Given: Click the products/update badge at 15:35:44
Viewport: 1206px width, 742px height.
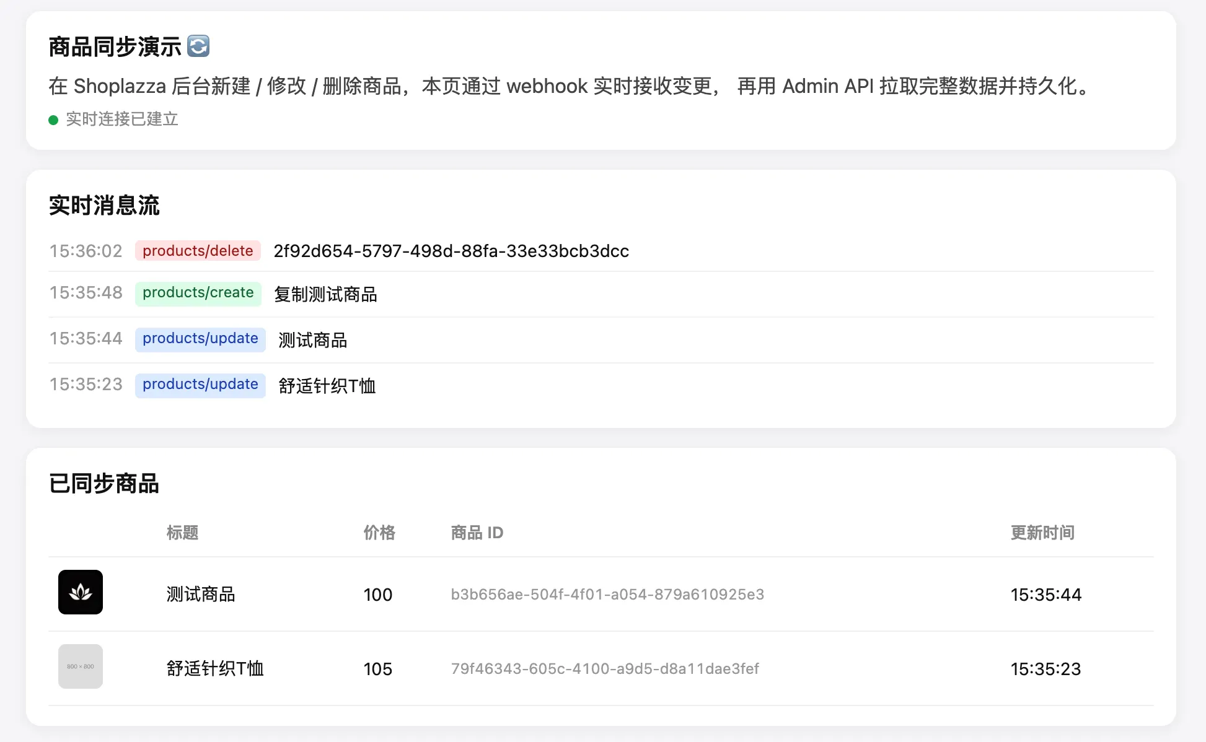Looking at the screenshot, I should click(200, 339).
